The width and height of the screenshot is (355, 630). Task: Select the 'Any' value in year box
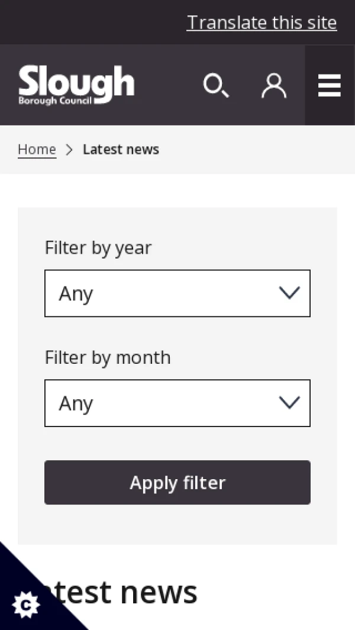pyautogui.click(x=76, y=294)
